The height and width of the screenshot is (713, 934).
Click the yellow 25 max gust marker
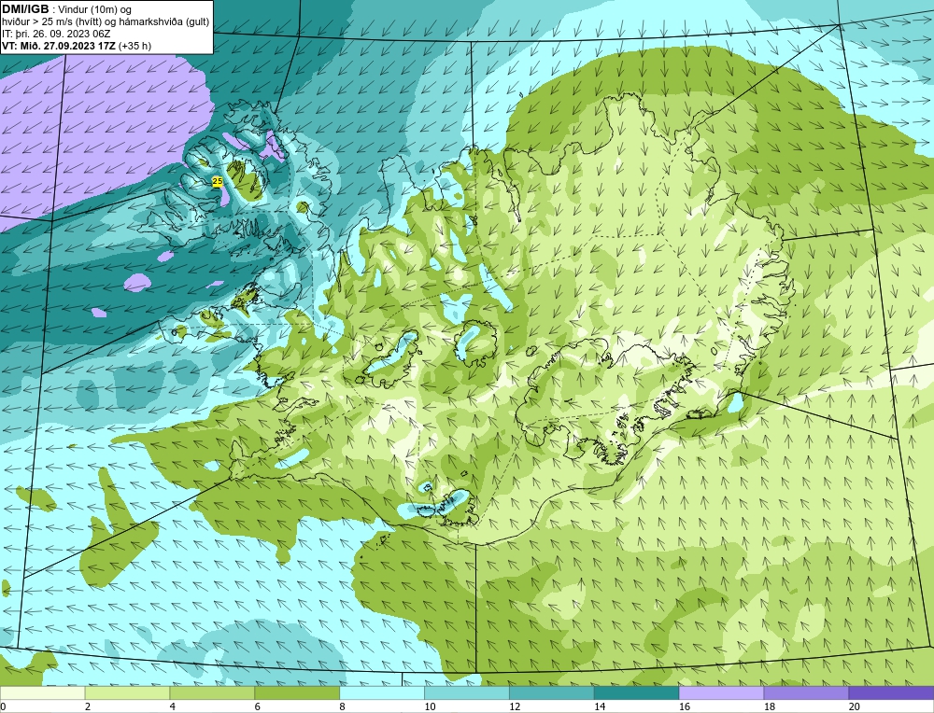(218, 181)
